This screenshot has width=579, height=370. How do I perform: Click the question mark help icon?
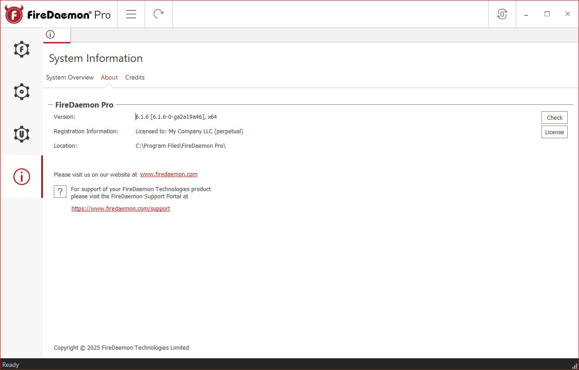pyautogui.click(x=60, y=192)
